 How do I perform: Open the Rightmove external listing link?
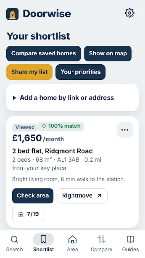[x=82, y=196]
